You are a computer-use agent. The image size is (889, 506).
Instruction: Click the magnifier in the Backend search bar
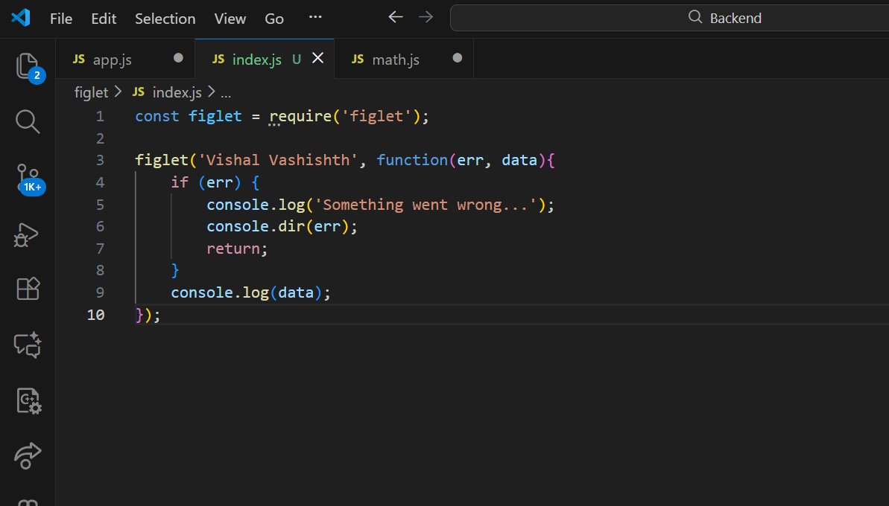695,16
